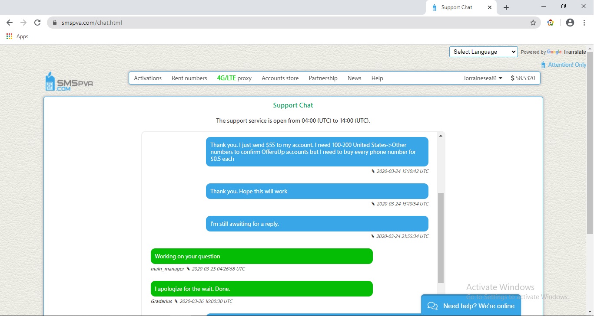Go forward in browser history

click(23, 23)
